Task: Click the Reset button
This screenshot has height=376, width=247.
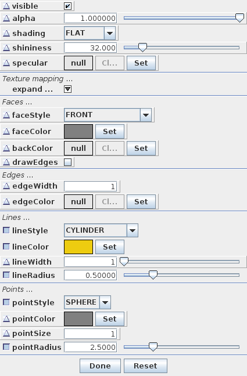Action: coord(145,366)
